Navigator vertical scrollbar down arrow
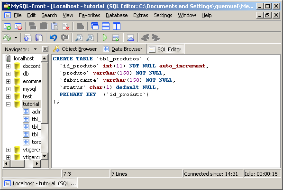This screenshot has height=190, width=283. coord(45,156)
